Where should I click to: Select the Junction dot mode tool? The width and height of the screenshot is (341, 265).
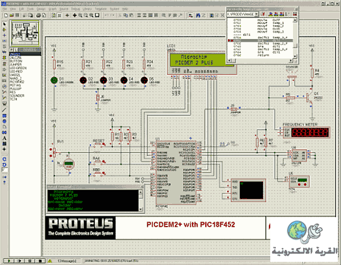click(4, 35)
